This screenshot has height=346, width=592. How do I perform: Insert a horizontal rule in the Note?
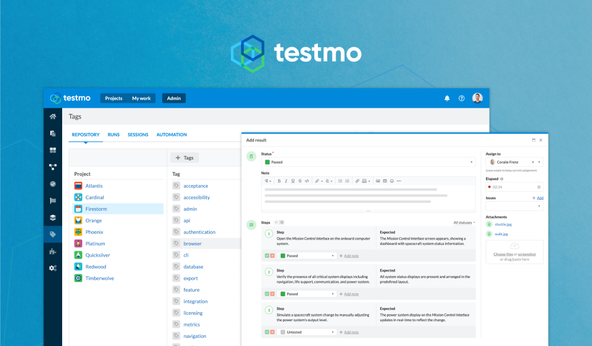(x=398, y=181)
